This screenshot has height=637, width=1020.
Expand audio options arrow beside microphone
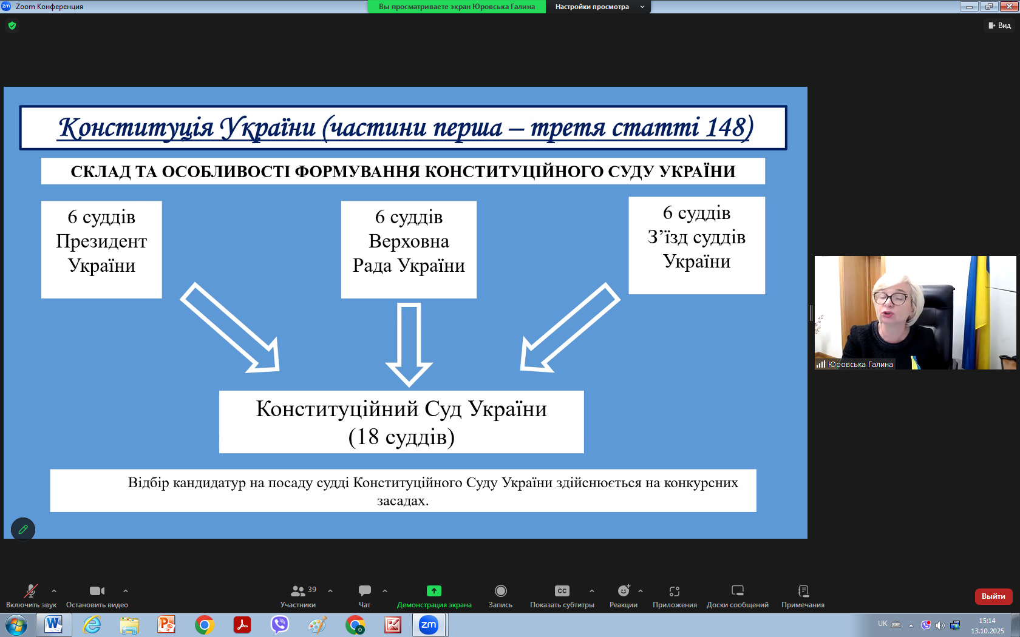(x=54, y=591)
